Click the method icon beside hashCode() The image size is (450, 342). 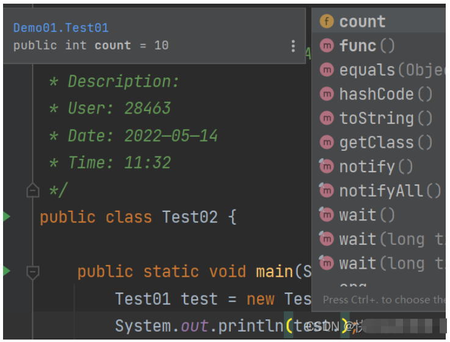pyautogui.click(x=327, y=93)
